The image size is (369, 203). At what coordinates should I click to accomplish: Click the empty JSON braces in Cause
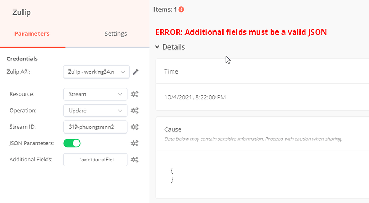[x=172, y=175]
